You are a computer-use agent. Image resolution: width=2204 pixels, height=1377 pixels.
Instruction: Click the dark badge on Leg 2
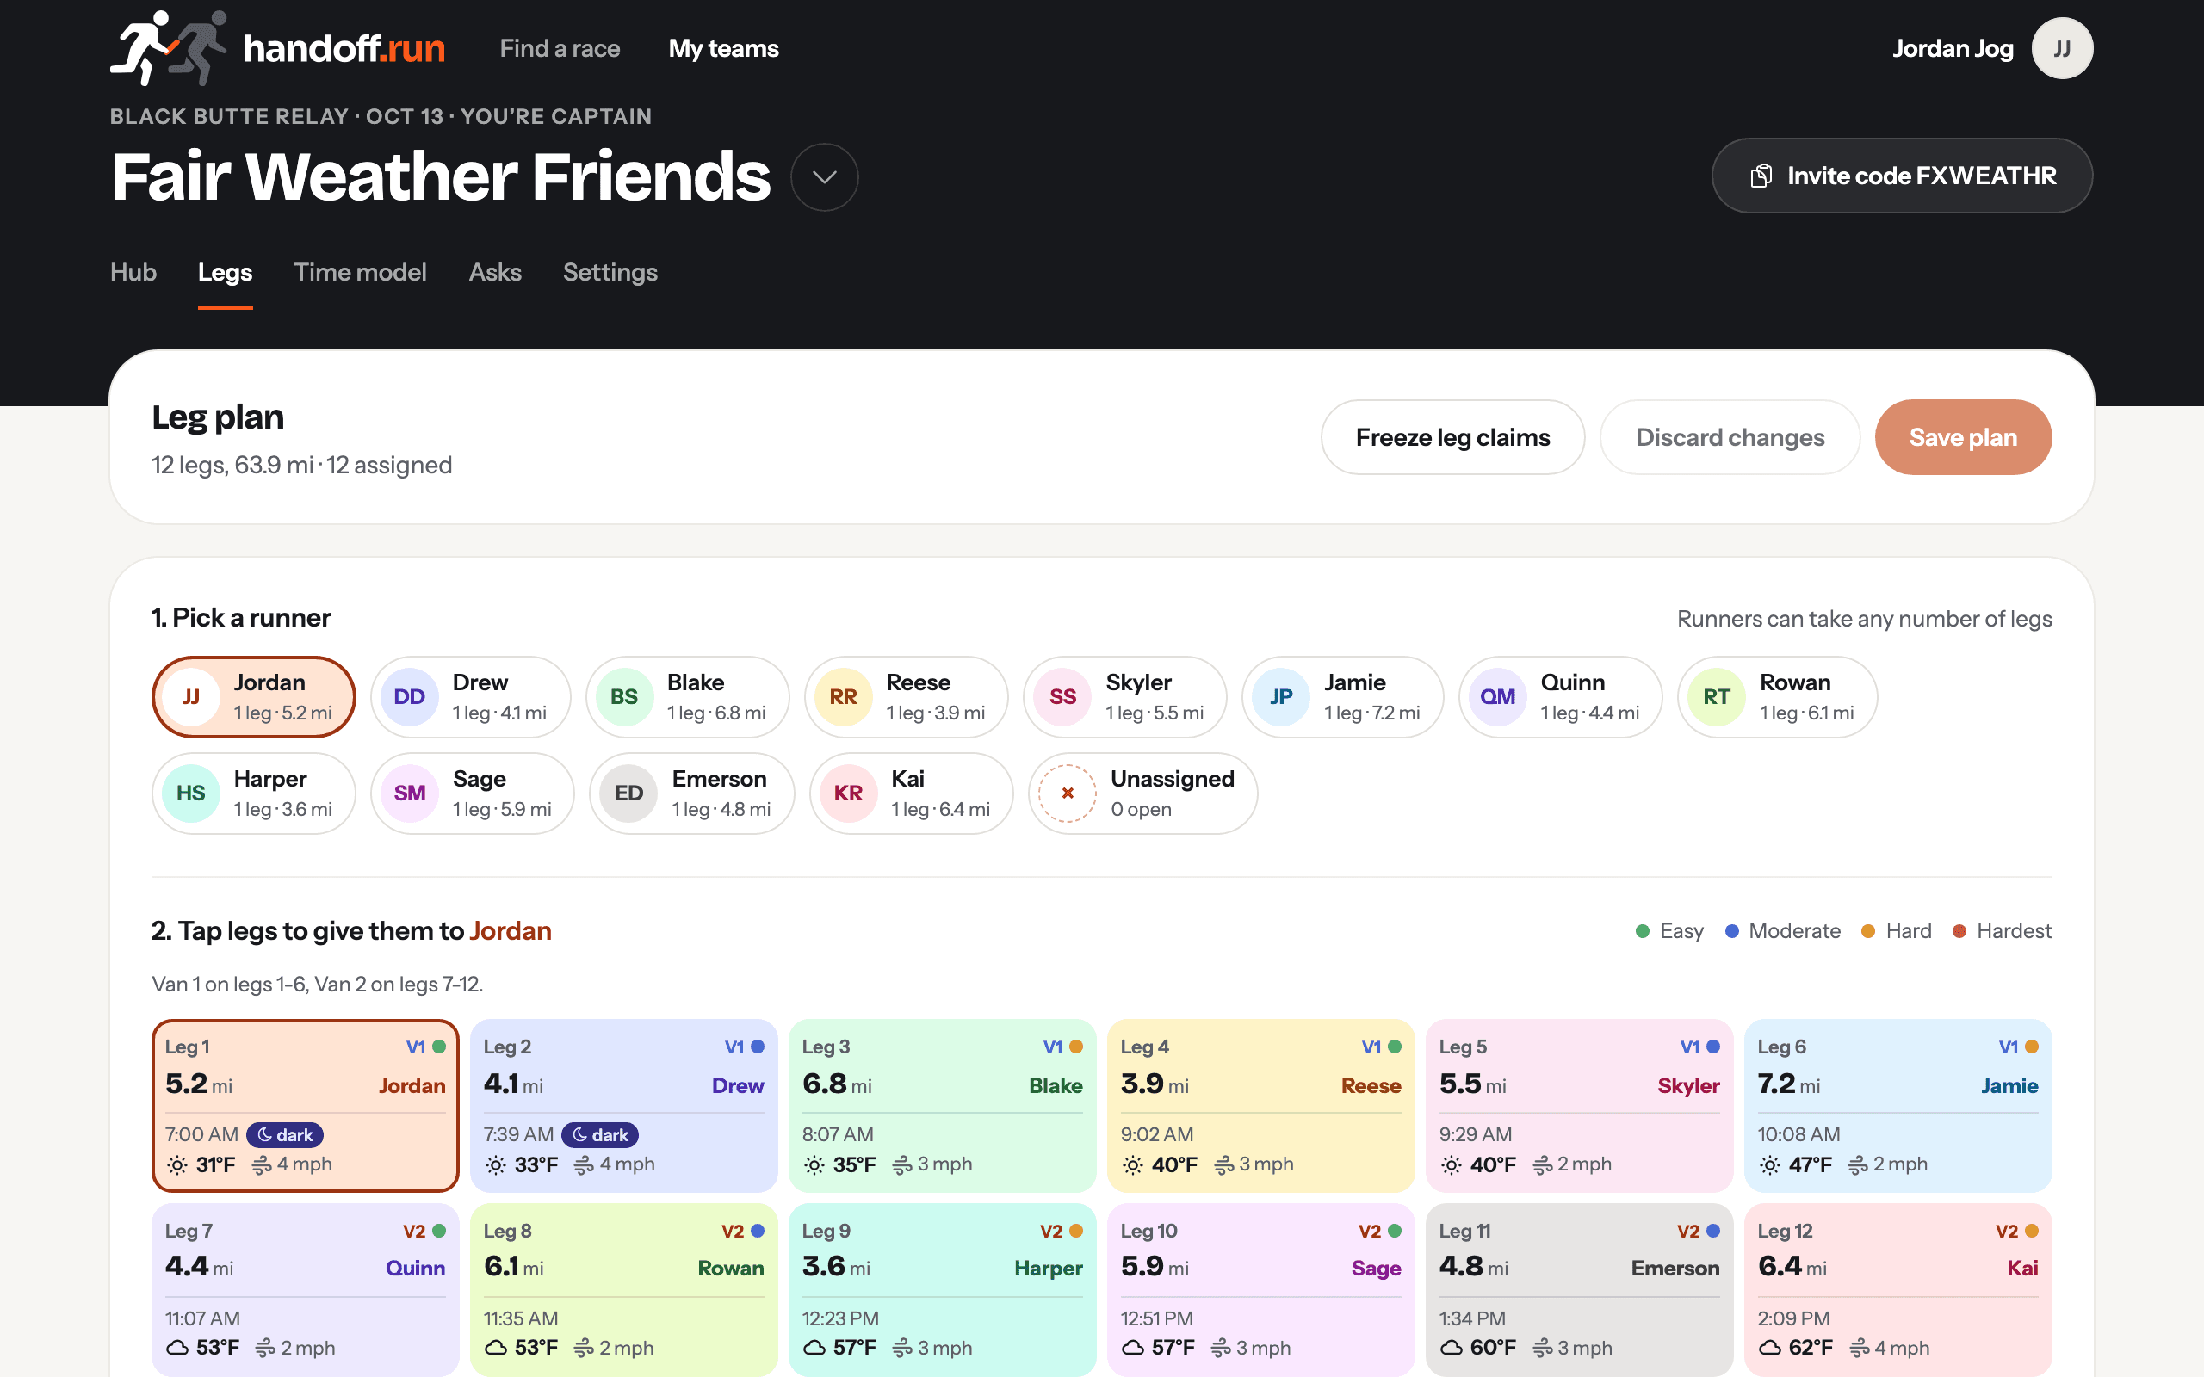point(600,1135)
